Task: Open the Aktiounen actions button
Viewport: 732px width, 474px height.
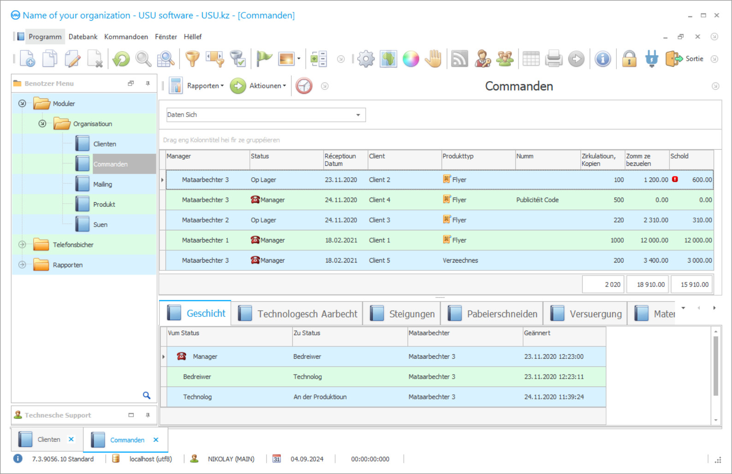Action: (x=259, y=86)
